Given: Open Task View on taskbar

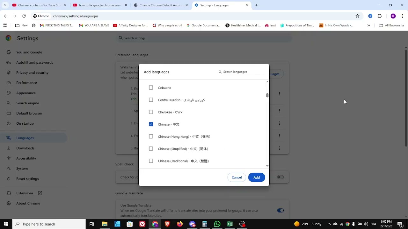Looking at the screenshot, I should pyautogui.click(x=92, y=224).
